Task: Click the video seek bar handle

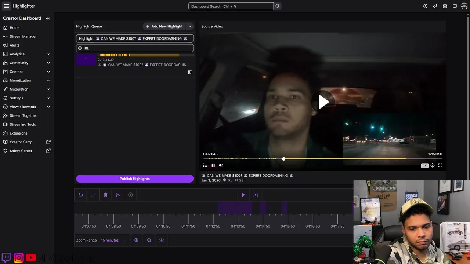Action: click(284, 159)
